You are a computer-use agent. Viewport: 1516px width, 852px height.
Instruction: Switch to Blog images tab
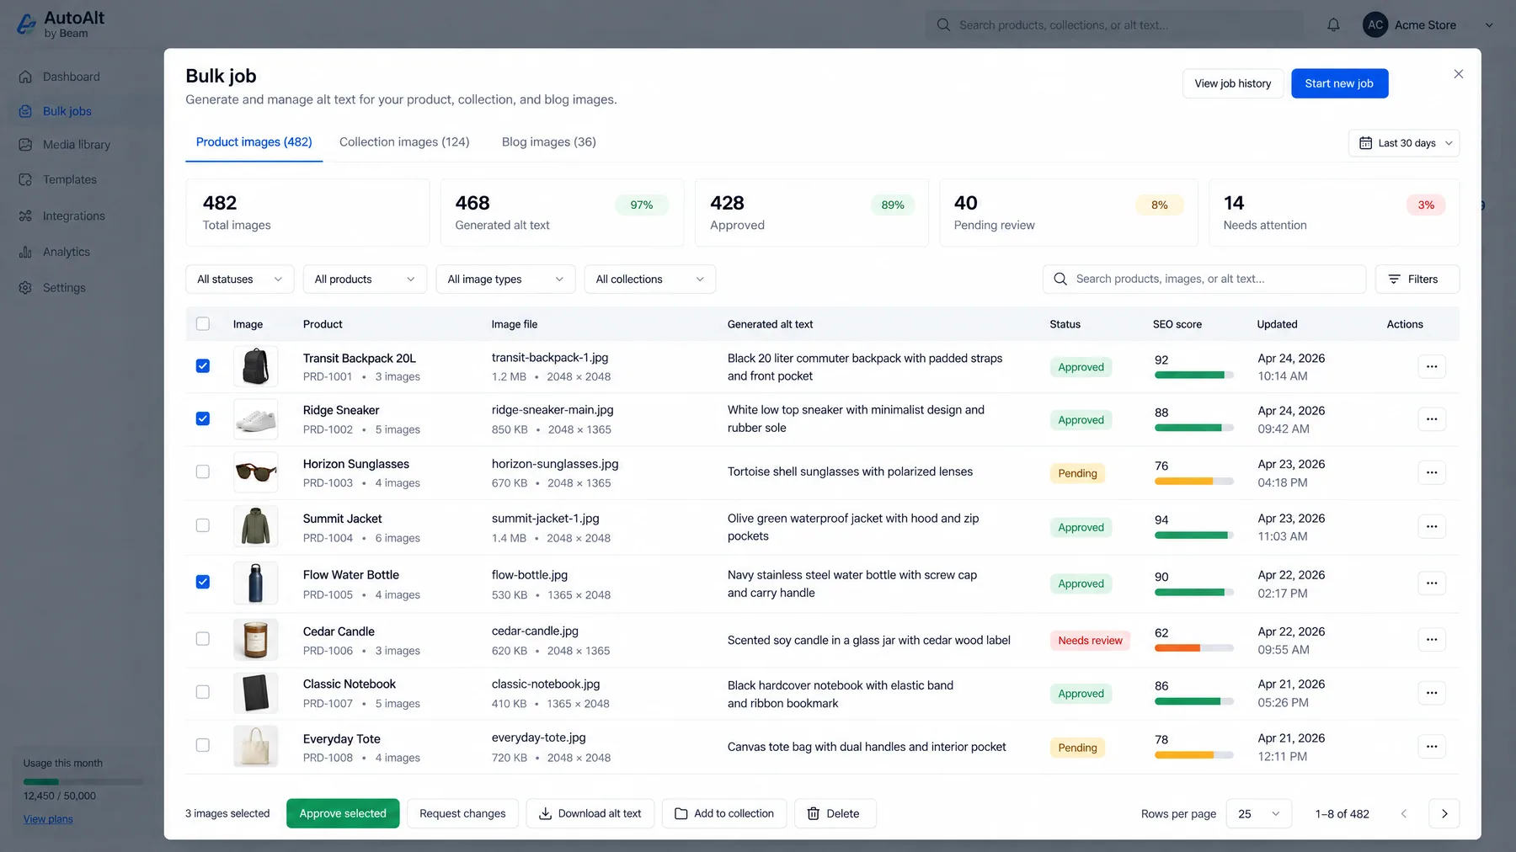tap(549, 142)
